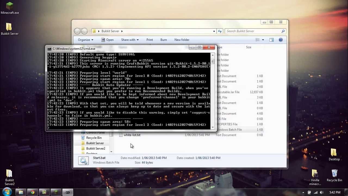Screen dimensions: 348x196
Task: Select the Bukkit Server desktop folder
Action: click(10, 29)
